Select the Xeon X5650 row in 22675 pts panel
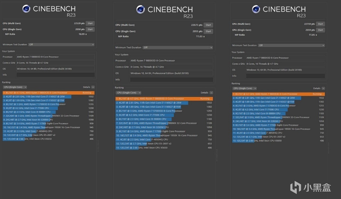The image size is (341, 199). 164,148
